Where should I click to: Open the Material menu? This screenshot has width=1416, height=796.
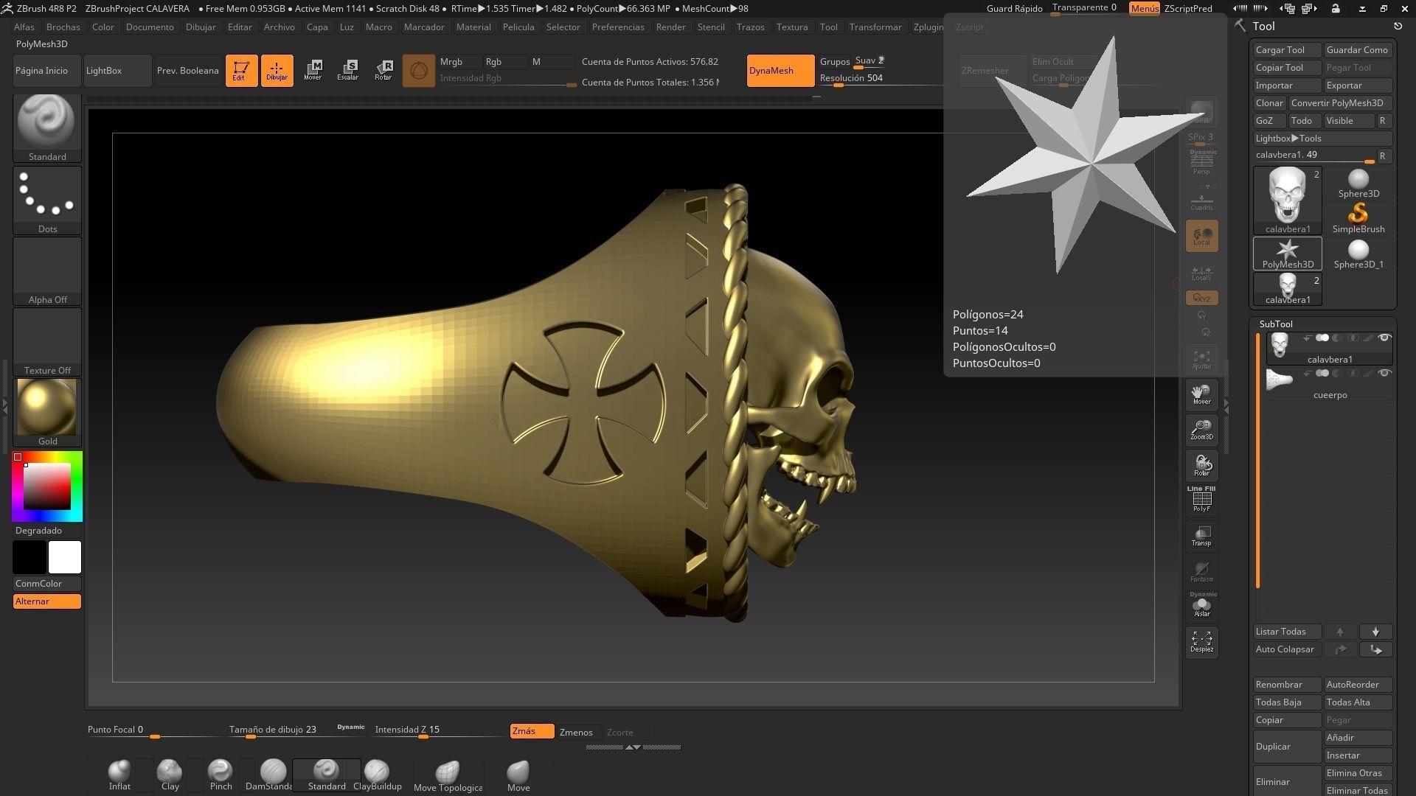(x=473, y=27)
